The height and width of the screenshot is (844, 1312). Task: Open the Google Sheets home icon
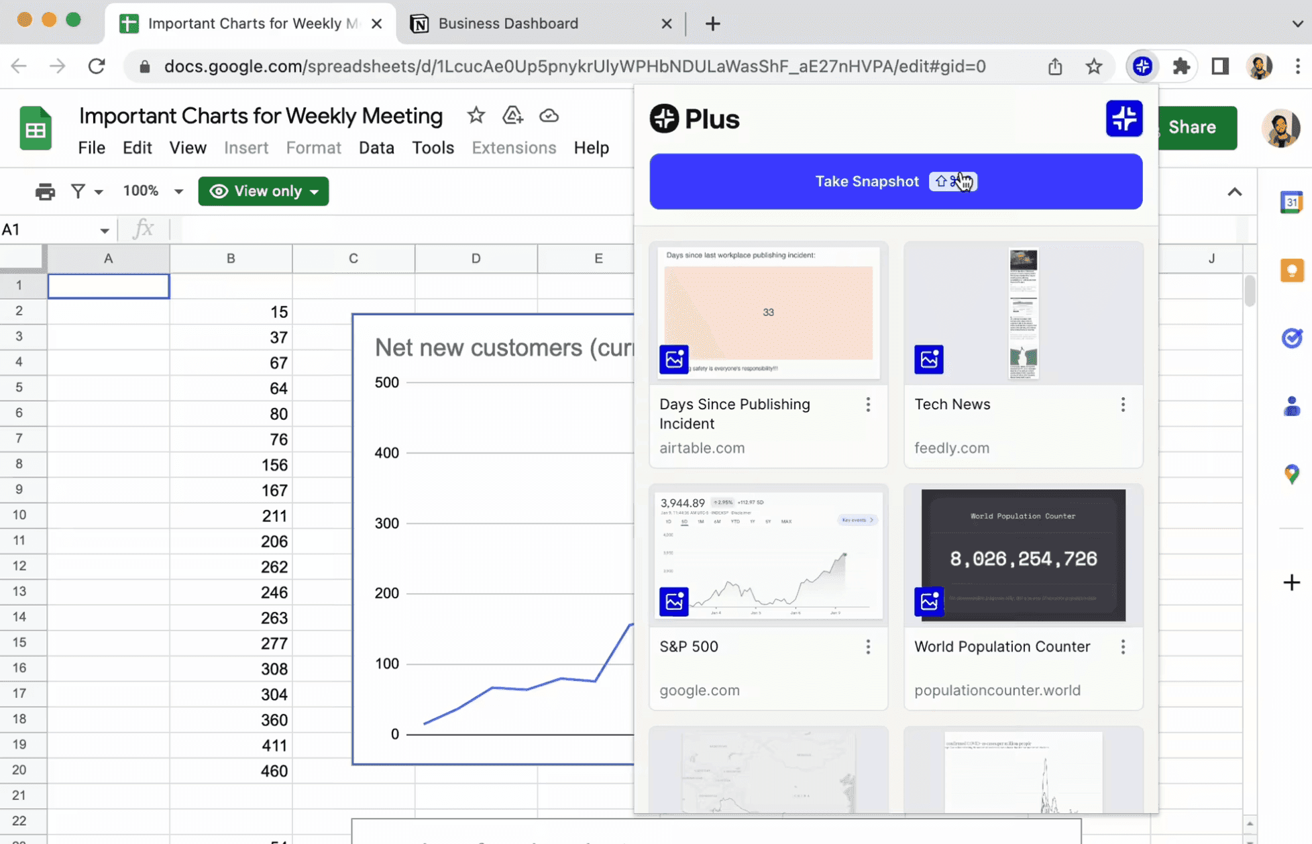36,127
